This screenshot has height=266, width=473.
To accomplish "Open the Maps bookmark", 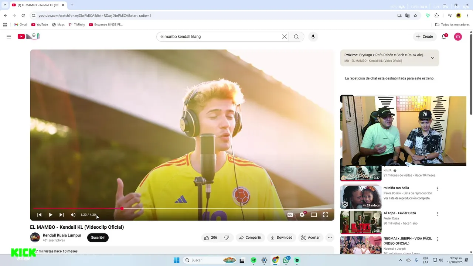I will [58, 25].
